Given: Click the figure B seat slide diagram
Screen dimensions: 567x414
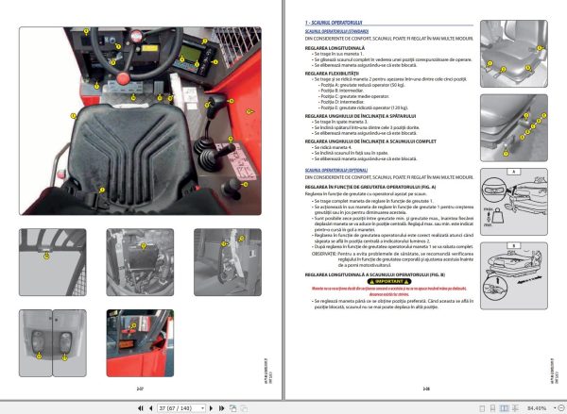Looking at the screenshot, I should [514, 275].
